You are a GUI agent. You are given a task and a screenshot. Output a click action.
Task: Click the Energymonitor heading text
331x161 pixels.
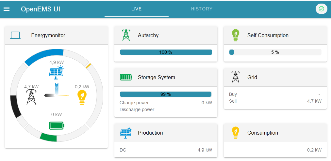[48, 35]
